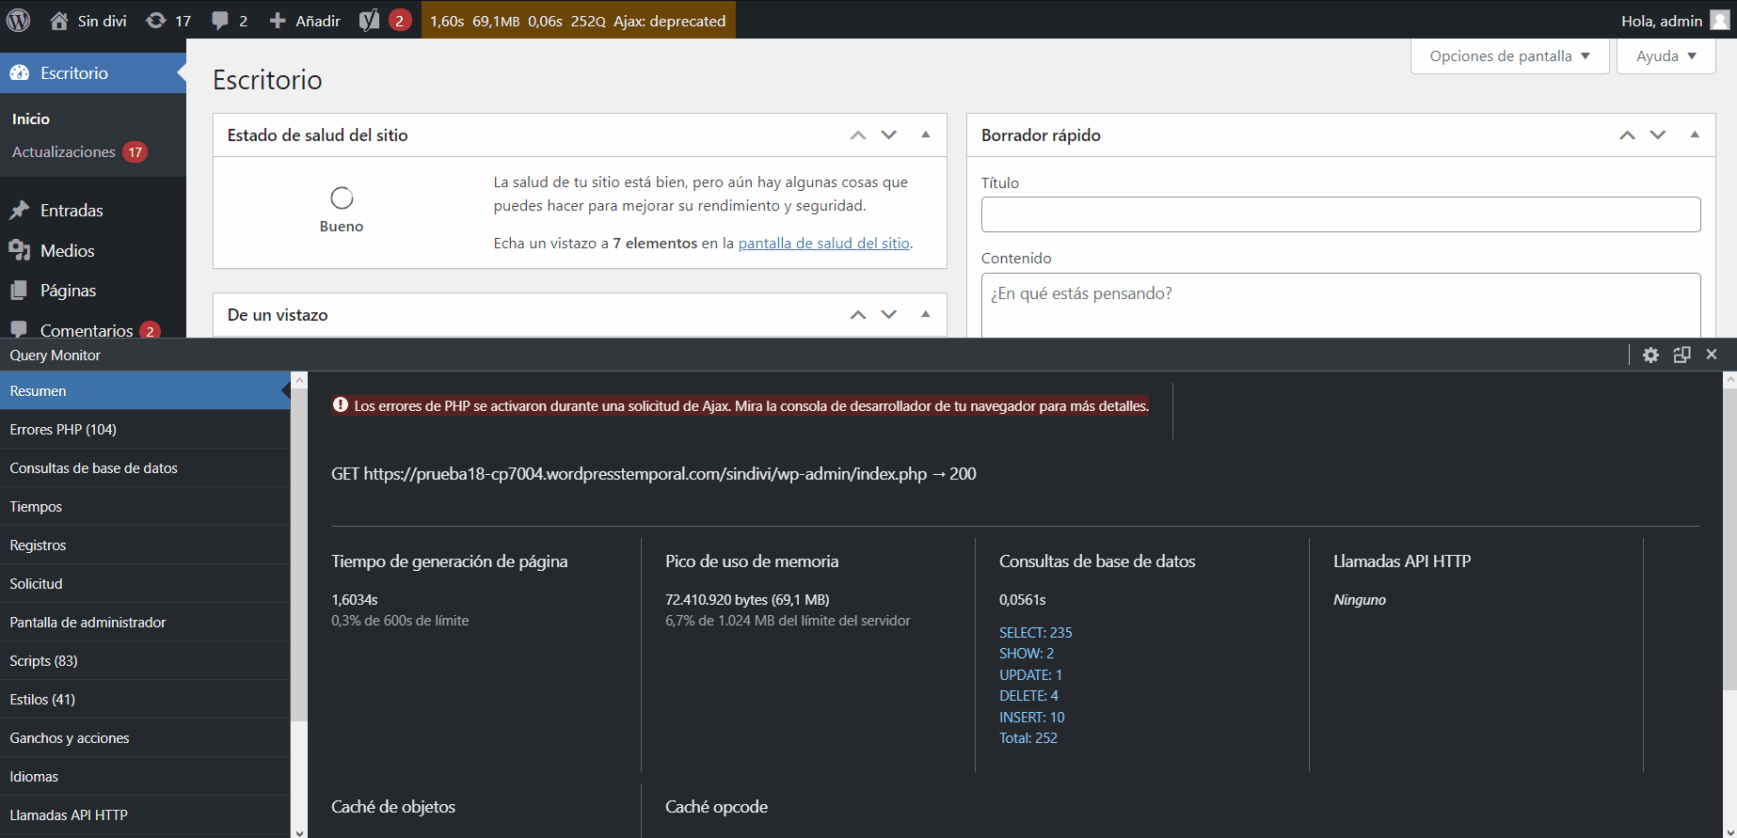Toggle the Borrador rápido panel
Screen dimensions: 1737x838
click(x=1695, y=135)
